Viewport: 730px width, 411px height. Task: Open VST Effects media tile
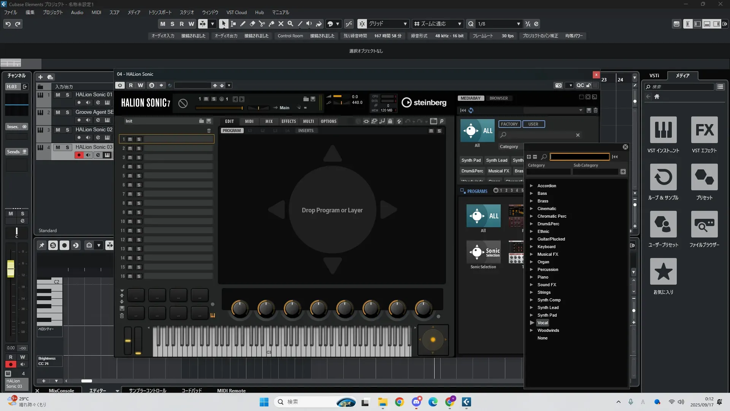click(x=704, y=130)
